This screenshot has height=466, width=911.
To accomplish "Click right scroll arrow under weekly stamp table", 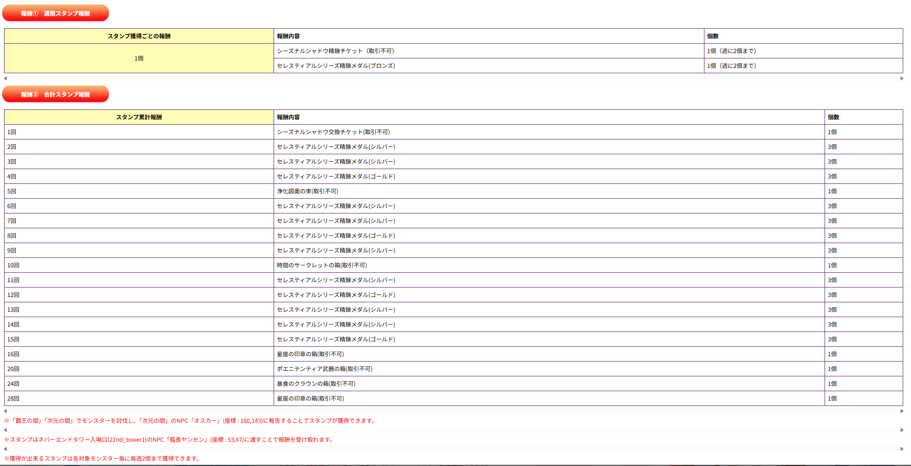I will click(x=902, y=78).
